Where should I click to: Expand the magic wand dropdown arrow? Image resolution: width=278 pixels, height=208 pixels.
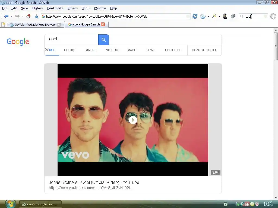[219, 16]
